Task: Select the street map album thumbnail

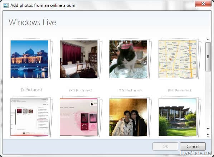Action: pos(177,59)
